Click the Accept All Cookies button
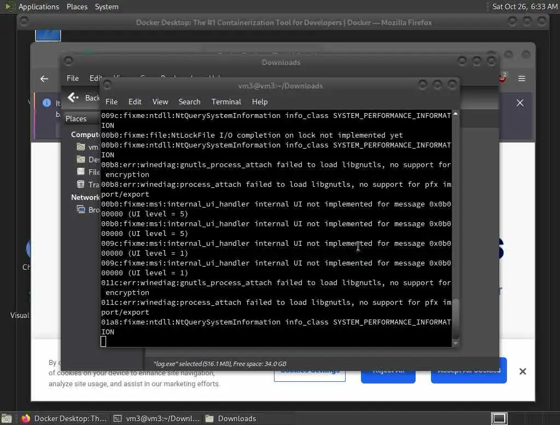This screenshot has height=425, width=560. click(x=469, y=371)
